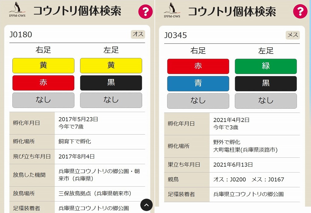Select J0180 right leg yellow ring

[x=43, y=66]
